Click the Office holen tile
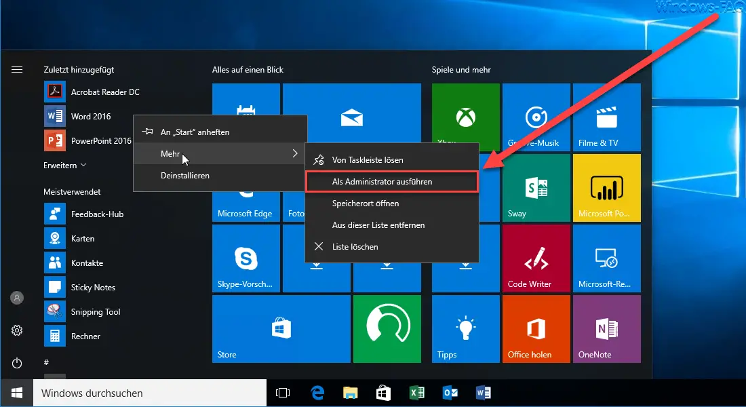 (x=536, y=329)
